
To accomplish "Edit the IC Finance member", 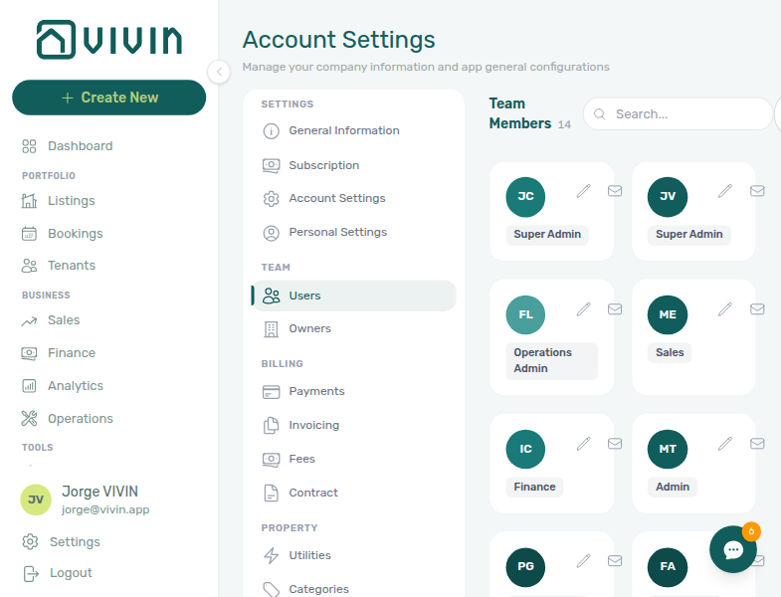I will pyautogui.click(x=584, y=444).
